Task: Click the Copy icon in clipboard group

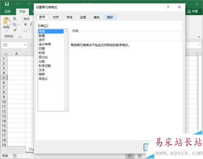Action: 15,24
